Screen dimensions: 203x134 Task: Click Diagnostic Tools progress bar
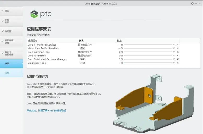click(148, 63)
